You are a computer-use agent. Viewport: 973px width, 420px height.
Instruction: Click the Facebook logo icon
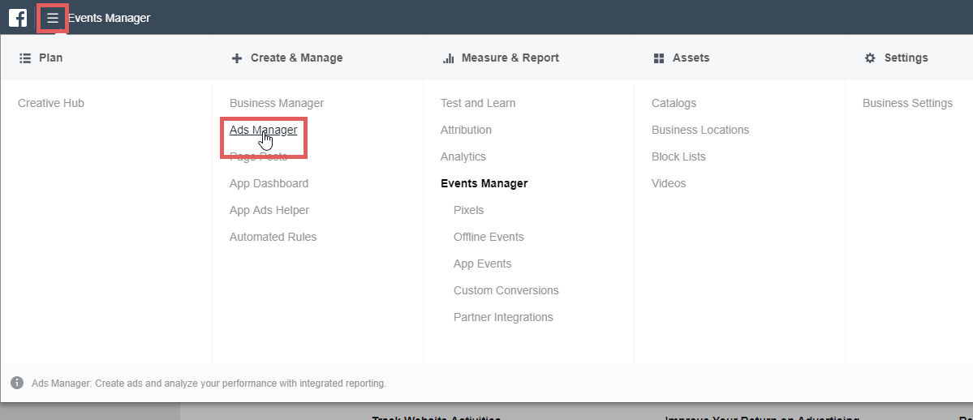(18, 18)
